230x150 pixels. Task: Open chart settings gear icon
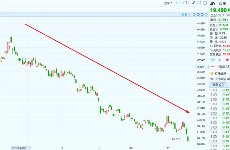[x=206, y=14]
